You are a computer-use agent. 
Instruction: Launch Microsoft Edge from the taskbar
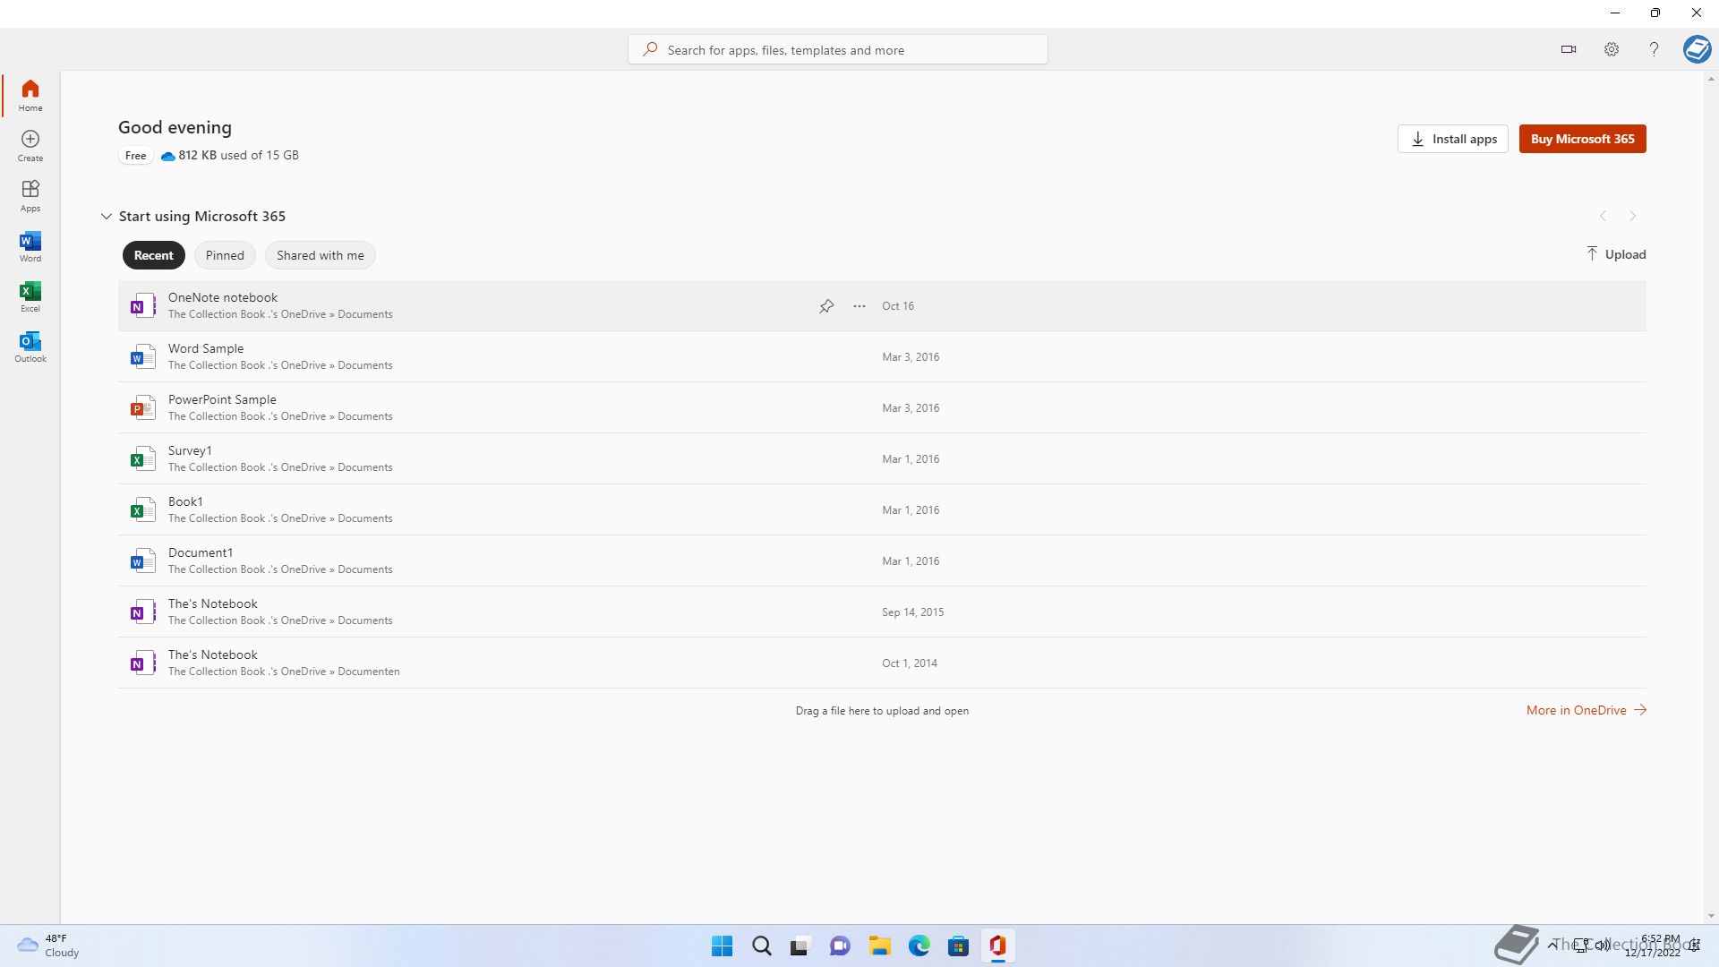pos(919,946)
